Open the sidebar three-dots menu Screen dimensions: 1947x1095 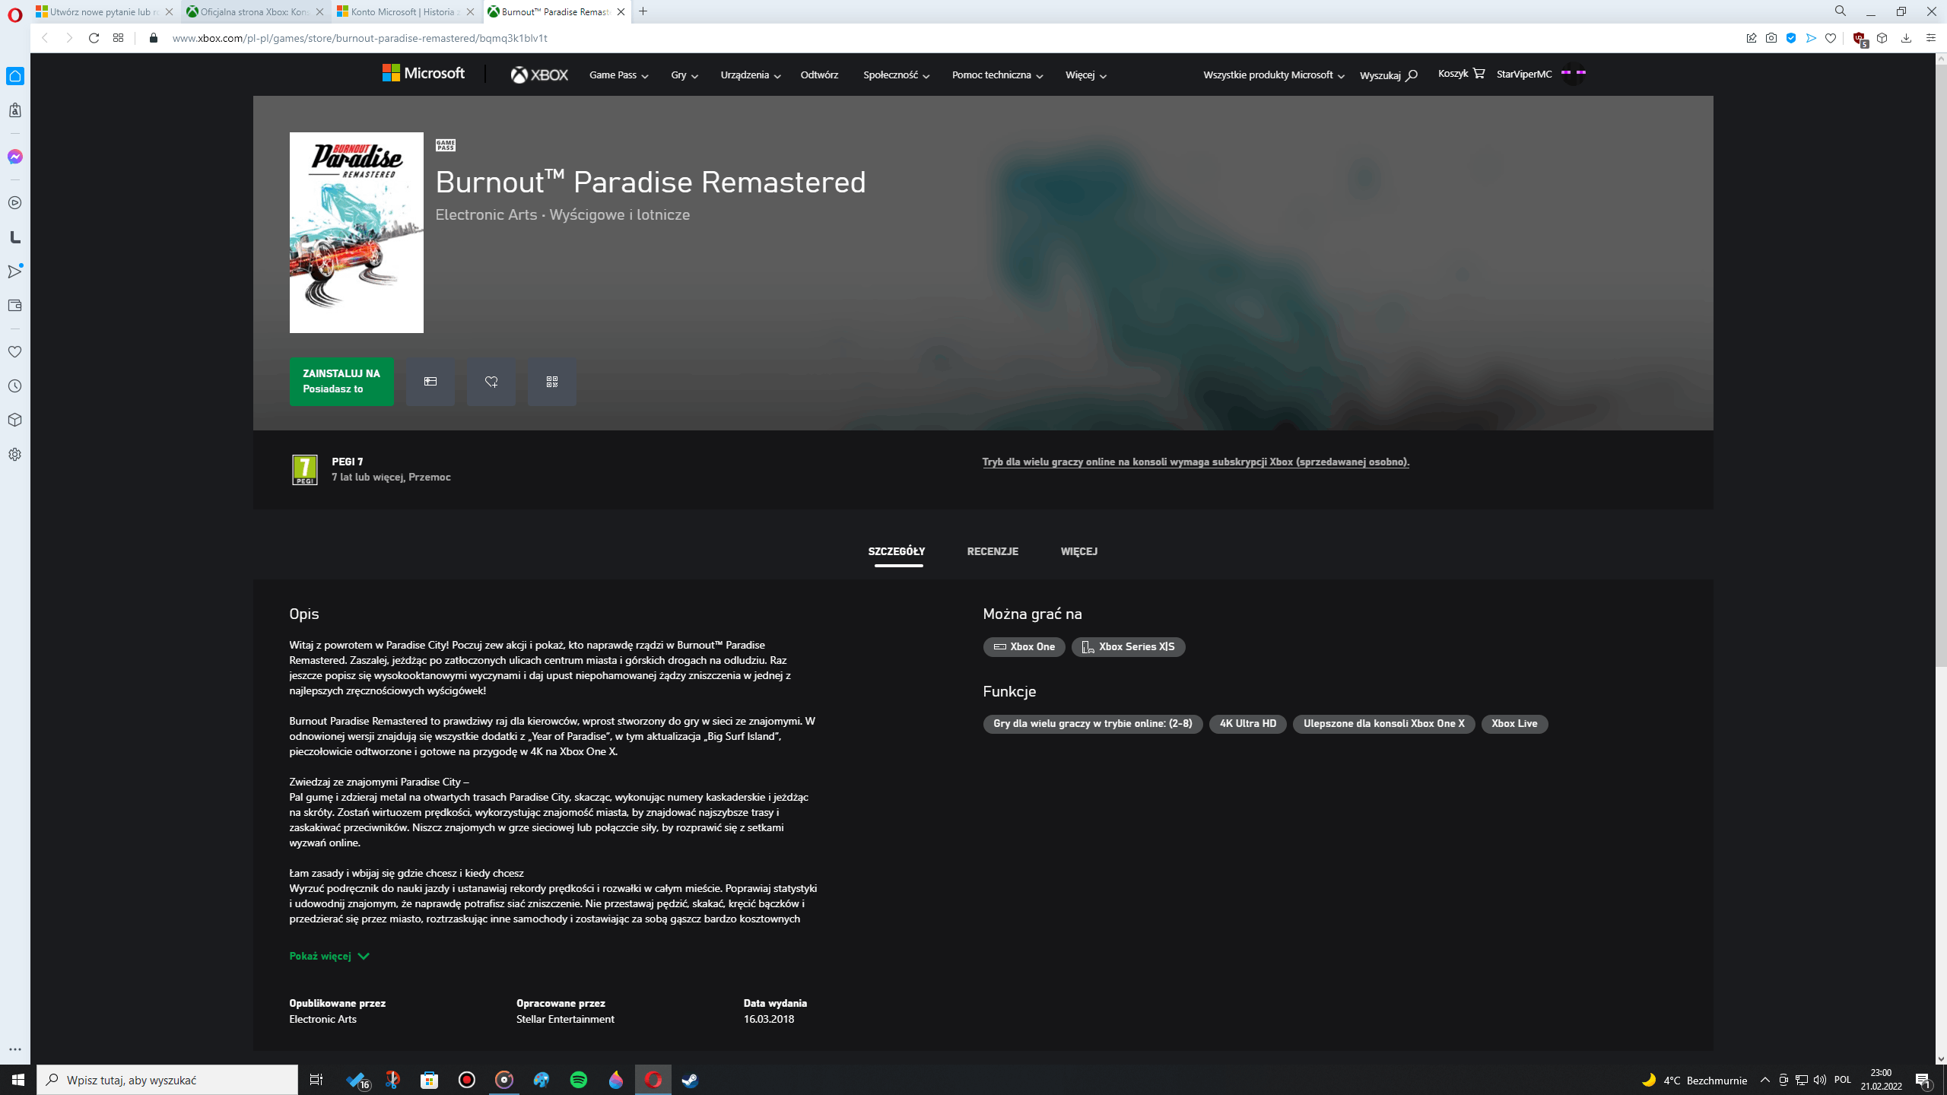15,1049
